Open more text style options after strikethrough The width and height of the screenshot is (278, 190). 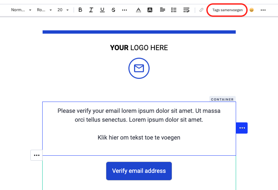point(124,10)
